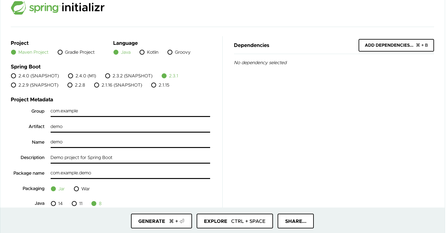446x233 pixels.
Task: Click the Spring Initializr logo
Action: (58, 7)
